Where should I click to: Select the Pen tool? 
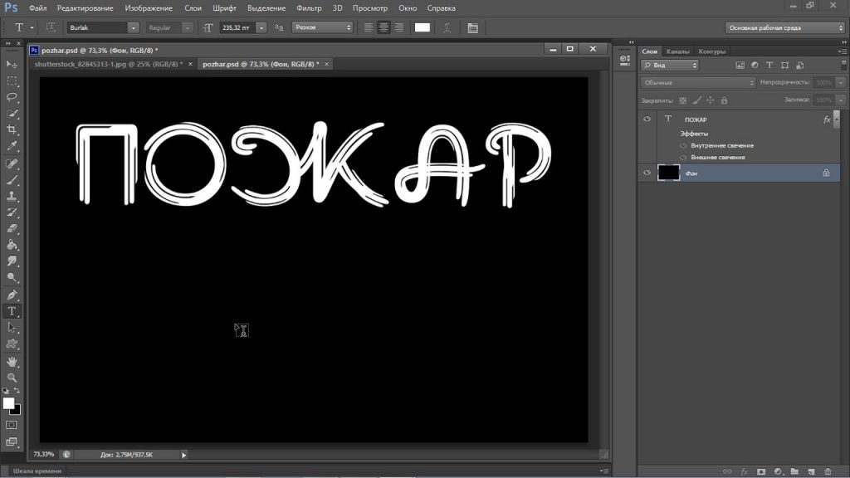point(12,295)
